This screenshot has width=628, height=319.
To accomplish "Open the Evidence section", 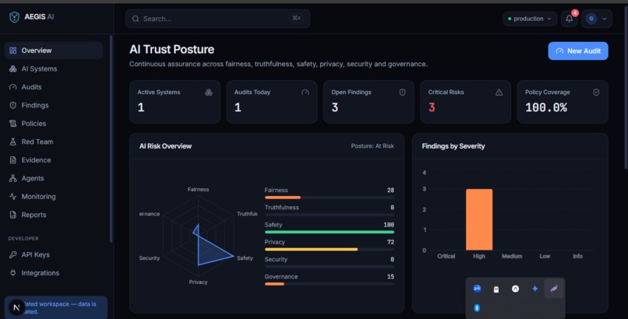I will [54, 160].
